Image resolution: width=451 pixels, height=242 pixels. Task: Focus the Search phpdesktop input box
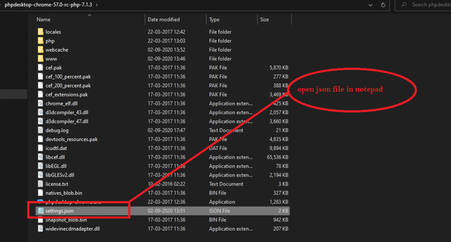point(429,5)
